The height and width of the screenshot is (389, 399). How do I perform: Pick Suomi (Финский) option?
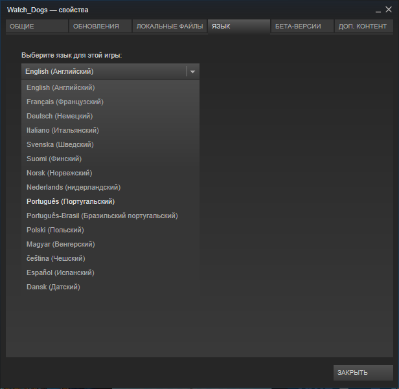[110, 159]
